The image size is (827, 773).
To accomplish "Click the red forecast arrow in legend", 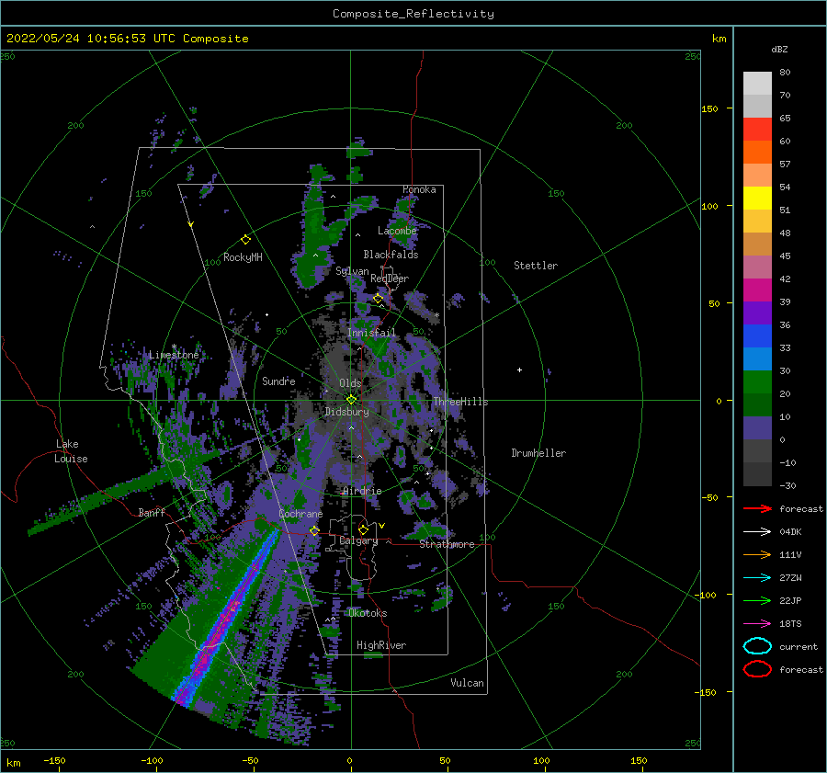I will click(x=757, y=508).
